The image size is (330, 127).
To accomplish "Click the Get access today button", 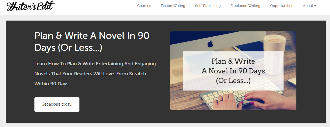I will 57,104.
